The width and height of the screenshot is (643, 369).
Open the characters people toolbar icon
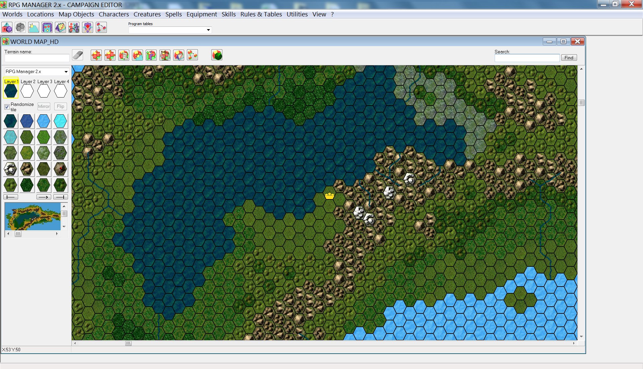coord(74,27)
